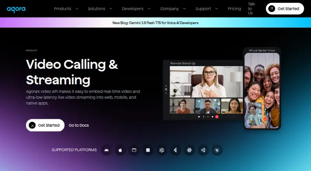Open the Gemini 3.8 Flash TTS blog banner

[155, 23]
